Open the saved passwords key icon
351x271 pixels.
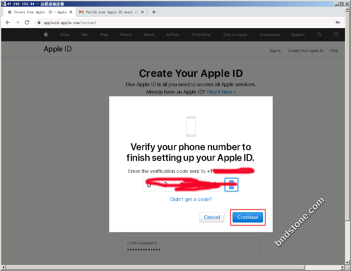[338, 22]
